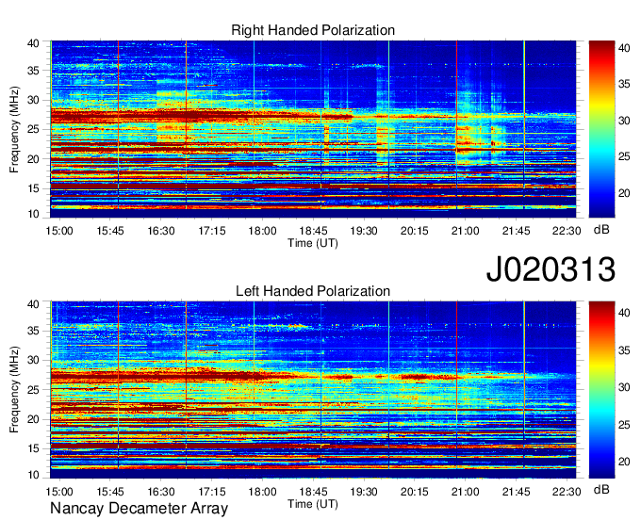Click the 40 MHz tick label on upper plot

click(33, 43)
